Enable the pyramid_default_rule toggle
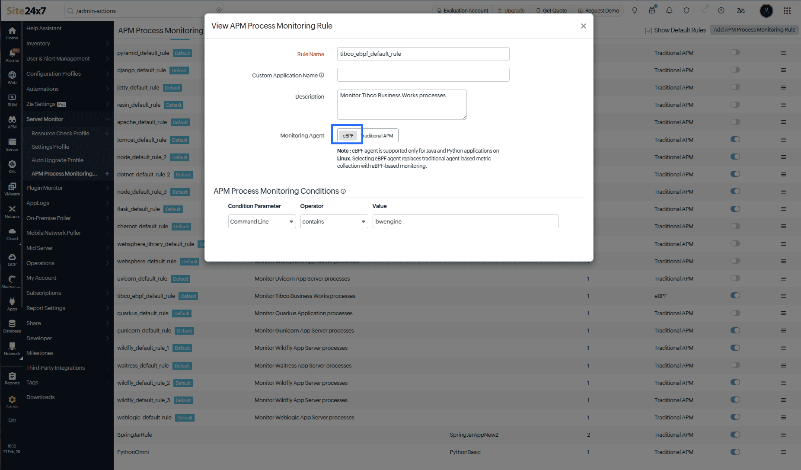The height and width of the screenshot is (470, 801). [735, 52]
